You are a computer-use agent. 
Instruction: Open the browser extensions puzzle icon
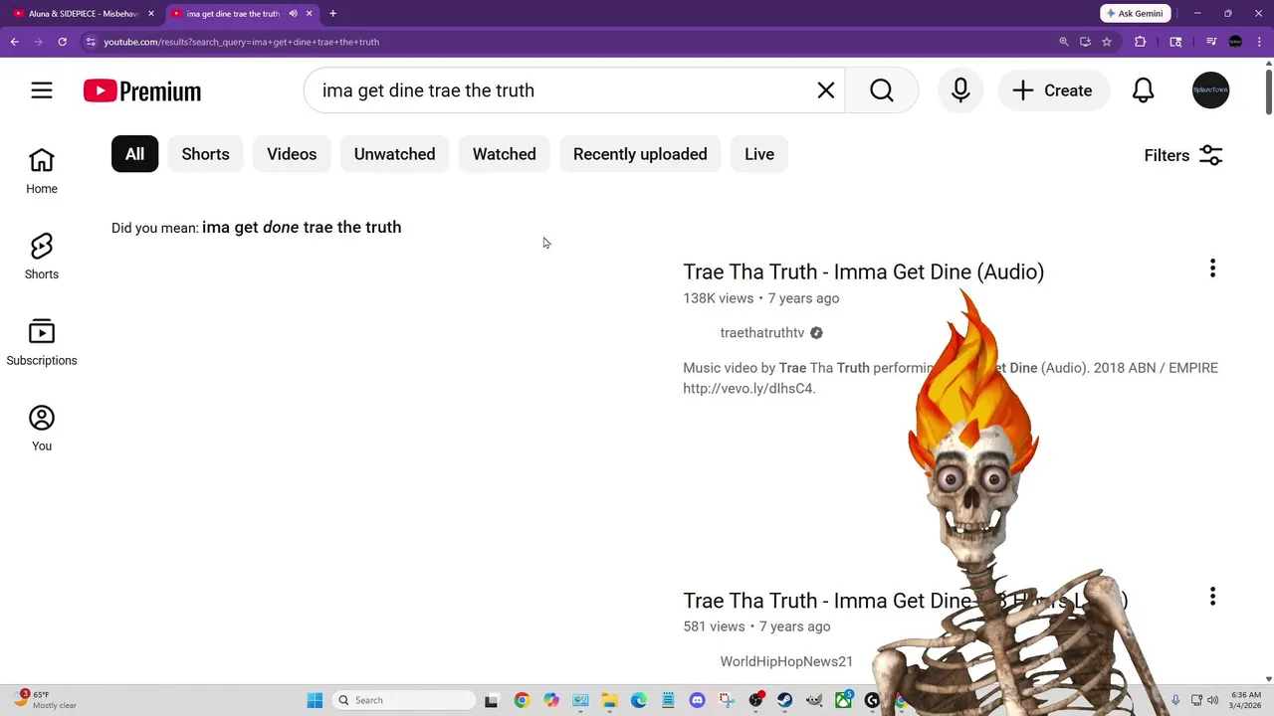[1141, 42]
